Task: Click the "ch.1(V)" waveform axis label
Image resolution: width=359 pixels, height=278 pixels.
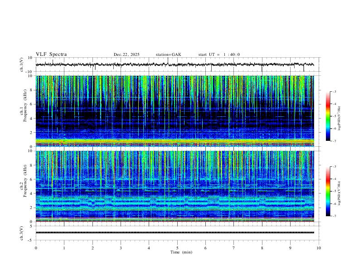Action: [22, 65]
